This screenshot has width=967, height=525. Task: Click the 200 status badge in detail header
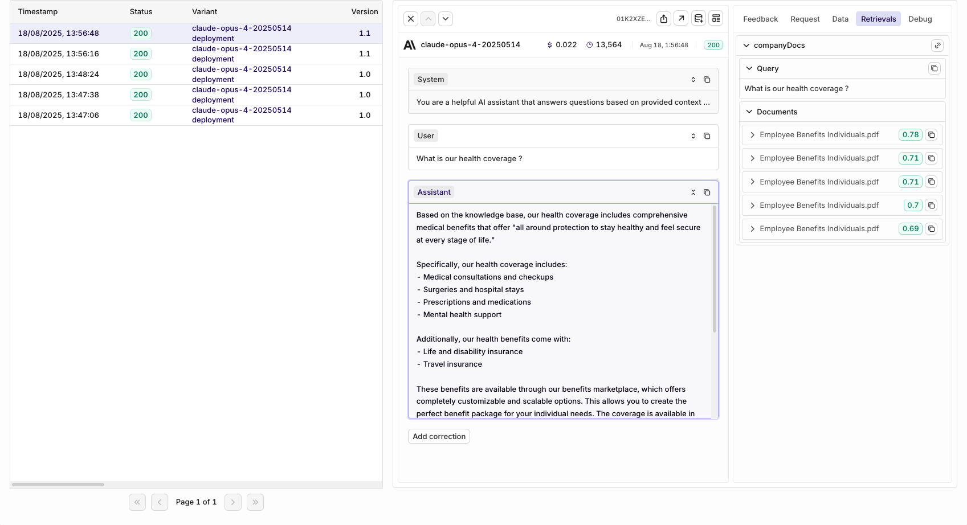713,45
